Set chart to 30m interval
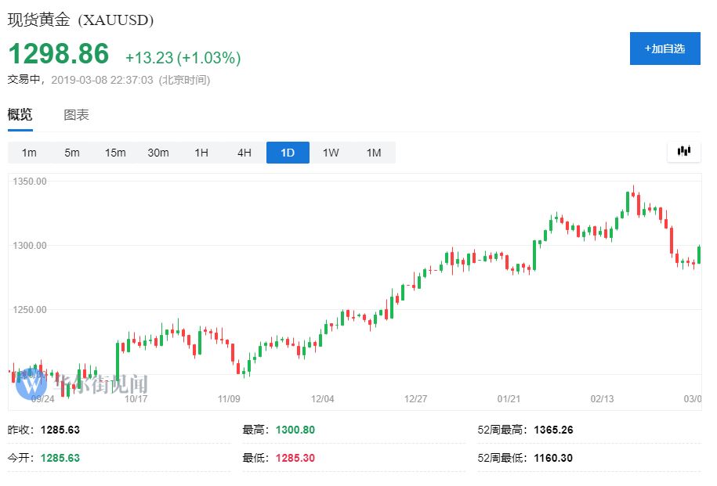This screenshot has height=486, width=717. click(158, 153)
